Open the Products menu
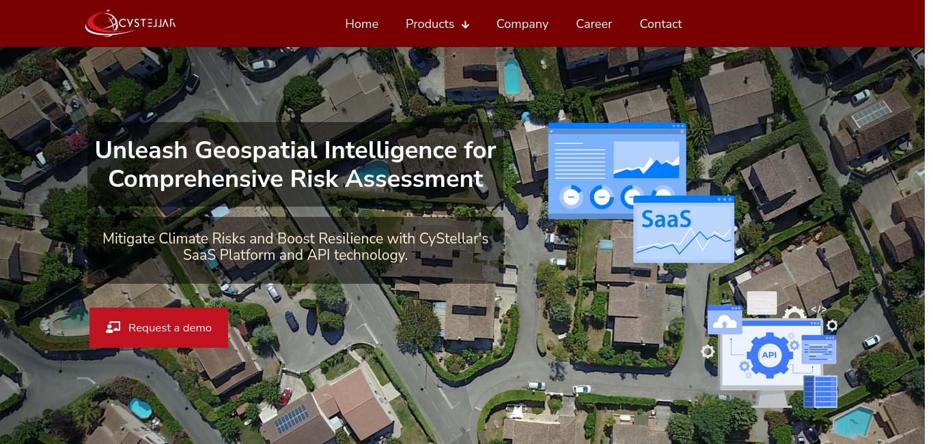This screenshot has width=933, height=444. coord(437,24)
